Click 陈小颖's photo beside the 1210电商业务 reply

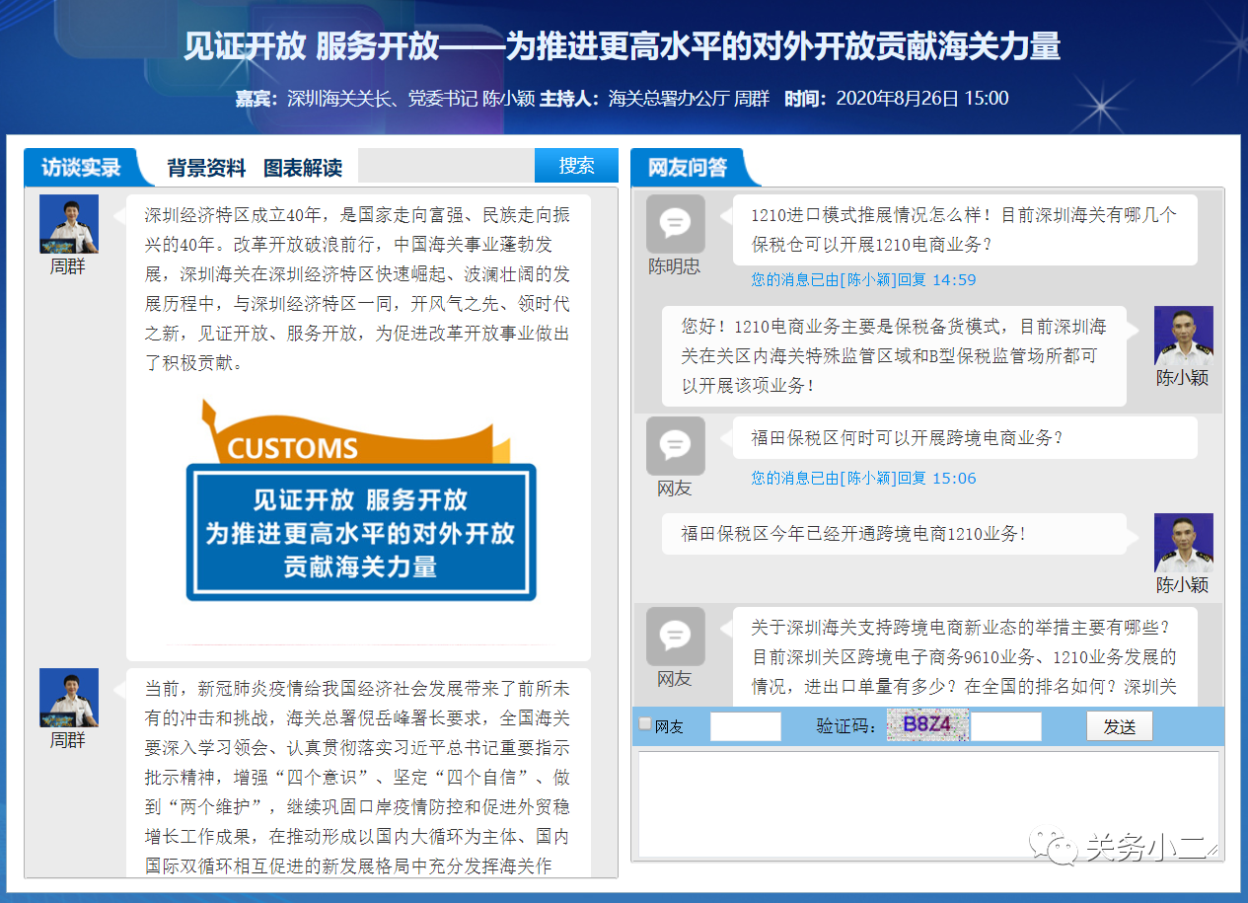[1184, 336]
